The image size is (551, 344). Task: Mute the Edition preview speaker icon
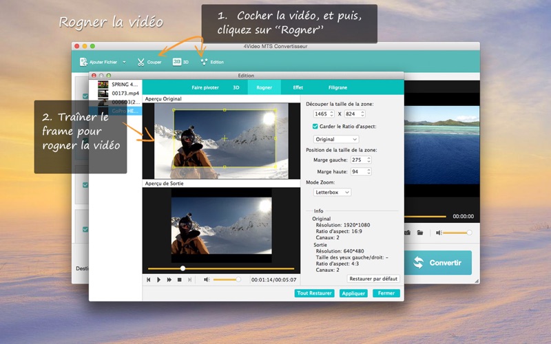click(x=207, y=279)
